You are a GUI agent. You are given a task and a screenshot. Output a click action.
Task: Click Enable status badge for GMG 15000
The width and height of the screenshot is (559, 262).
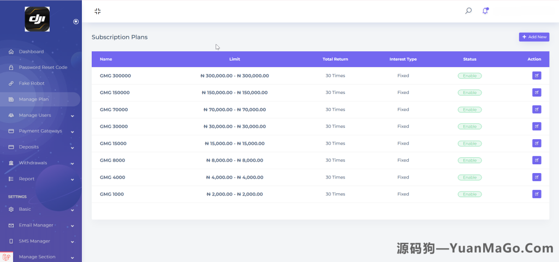point(469,144)
